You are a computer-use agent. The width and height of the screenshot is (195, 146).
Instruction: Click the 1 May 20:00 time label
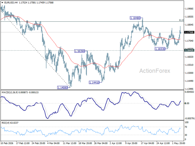pyautogui.click(x=178, y=143)
